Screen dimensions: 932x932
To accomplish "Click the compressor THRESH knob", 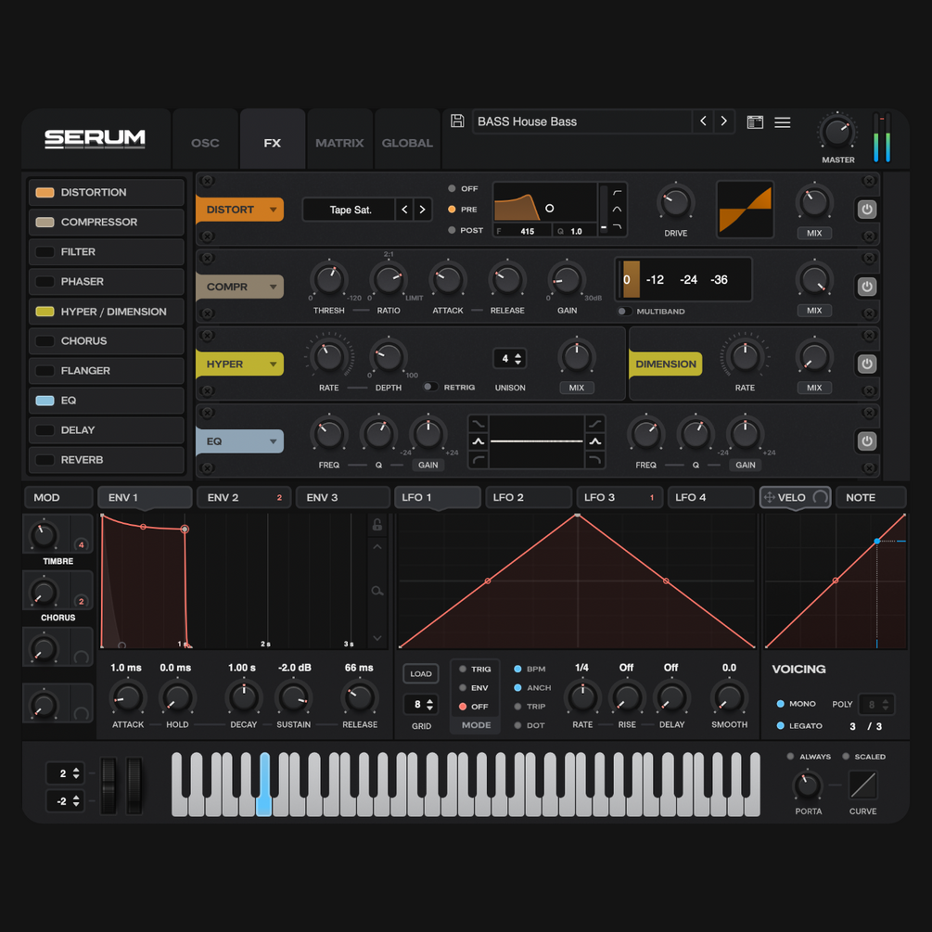I will pos(328,279).
